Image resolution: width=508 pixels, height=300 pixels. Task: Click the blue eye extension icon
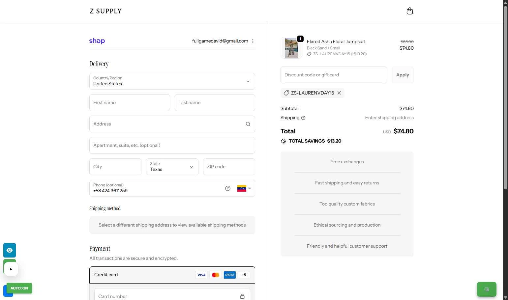(x=10, y=250)
